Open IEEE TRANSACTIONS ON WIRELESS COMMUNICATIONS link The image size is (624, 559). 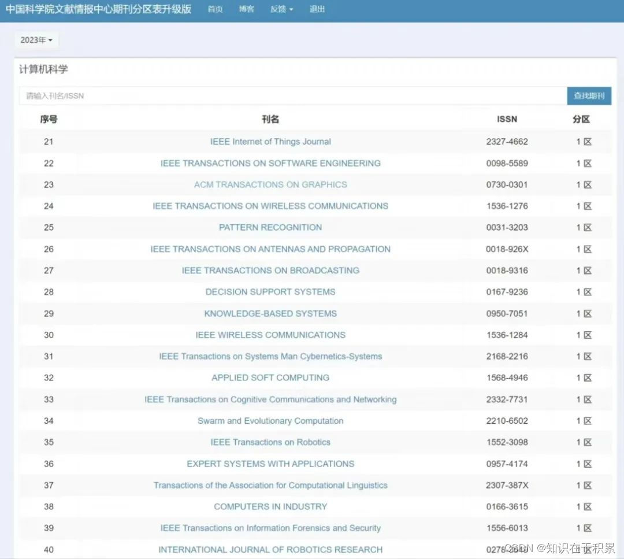pyautogui.click(x=270, y=206)
